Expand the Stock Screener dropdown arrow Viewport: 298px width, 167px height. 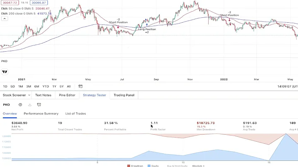tap(29, 95)
